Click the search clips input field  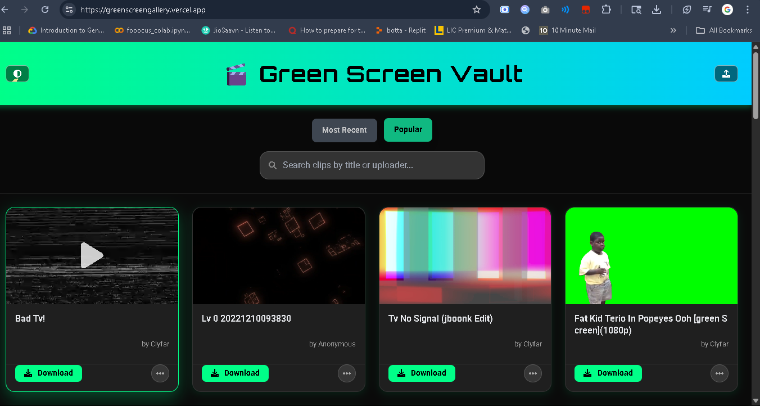[x=372, y=165]
